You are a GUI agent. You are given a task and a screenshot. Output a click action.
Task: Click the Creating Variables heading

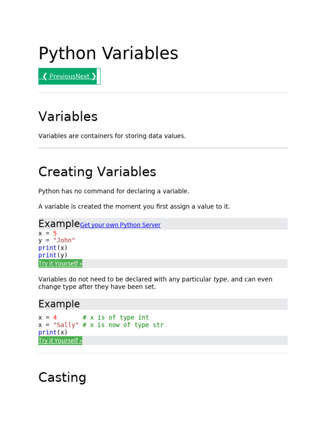pos(97,172)
